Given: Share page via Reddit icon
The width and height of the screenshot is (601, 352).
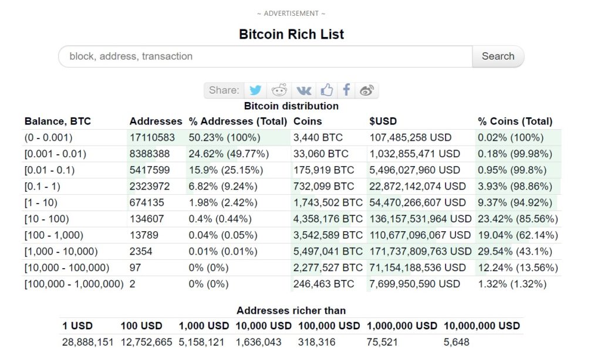Looking at the screenshot, I should click(279, 90).
